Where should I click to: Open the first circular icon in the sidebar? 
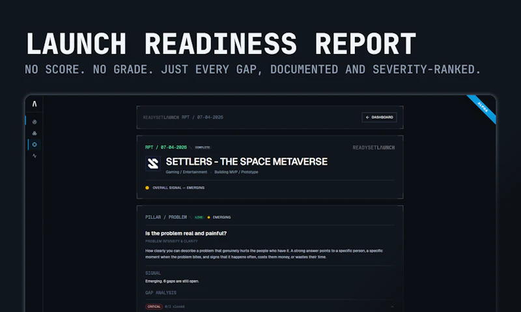(35, 122)
